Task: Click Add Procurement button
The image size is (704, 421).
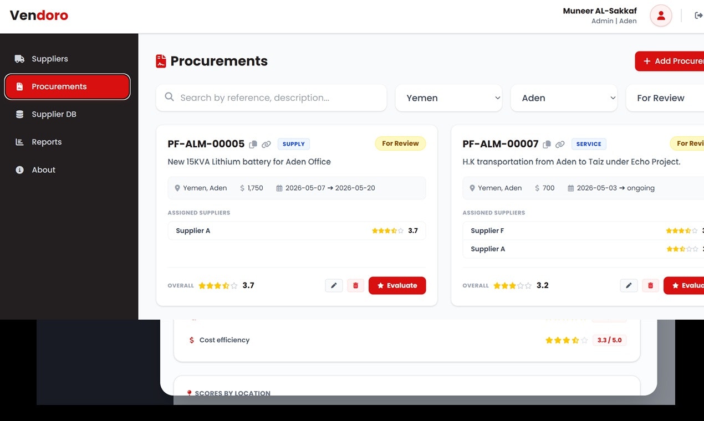Action: tap(670, 61)
